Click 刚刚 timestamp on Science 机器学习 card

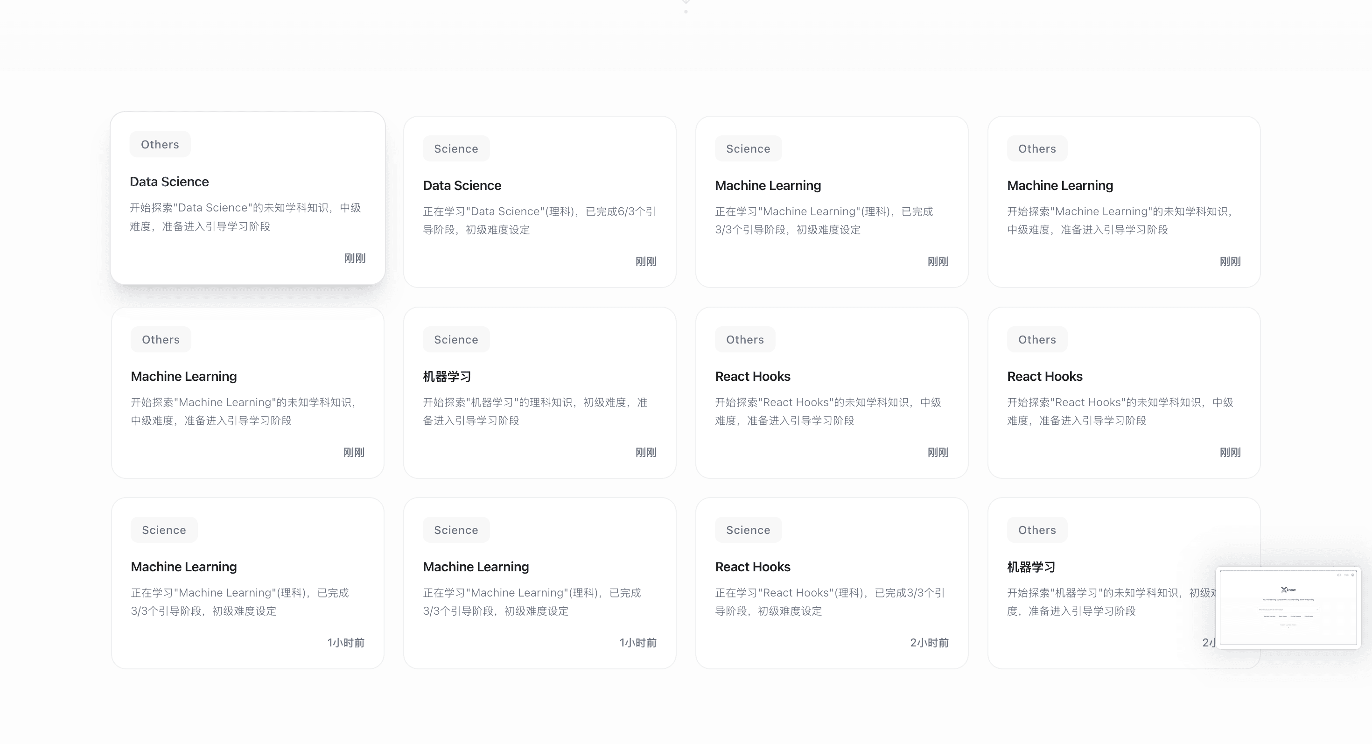646,452
